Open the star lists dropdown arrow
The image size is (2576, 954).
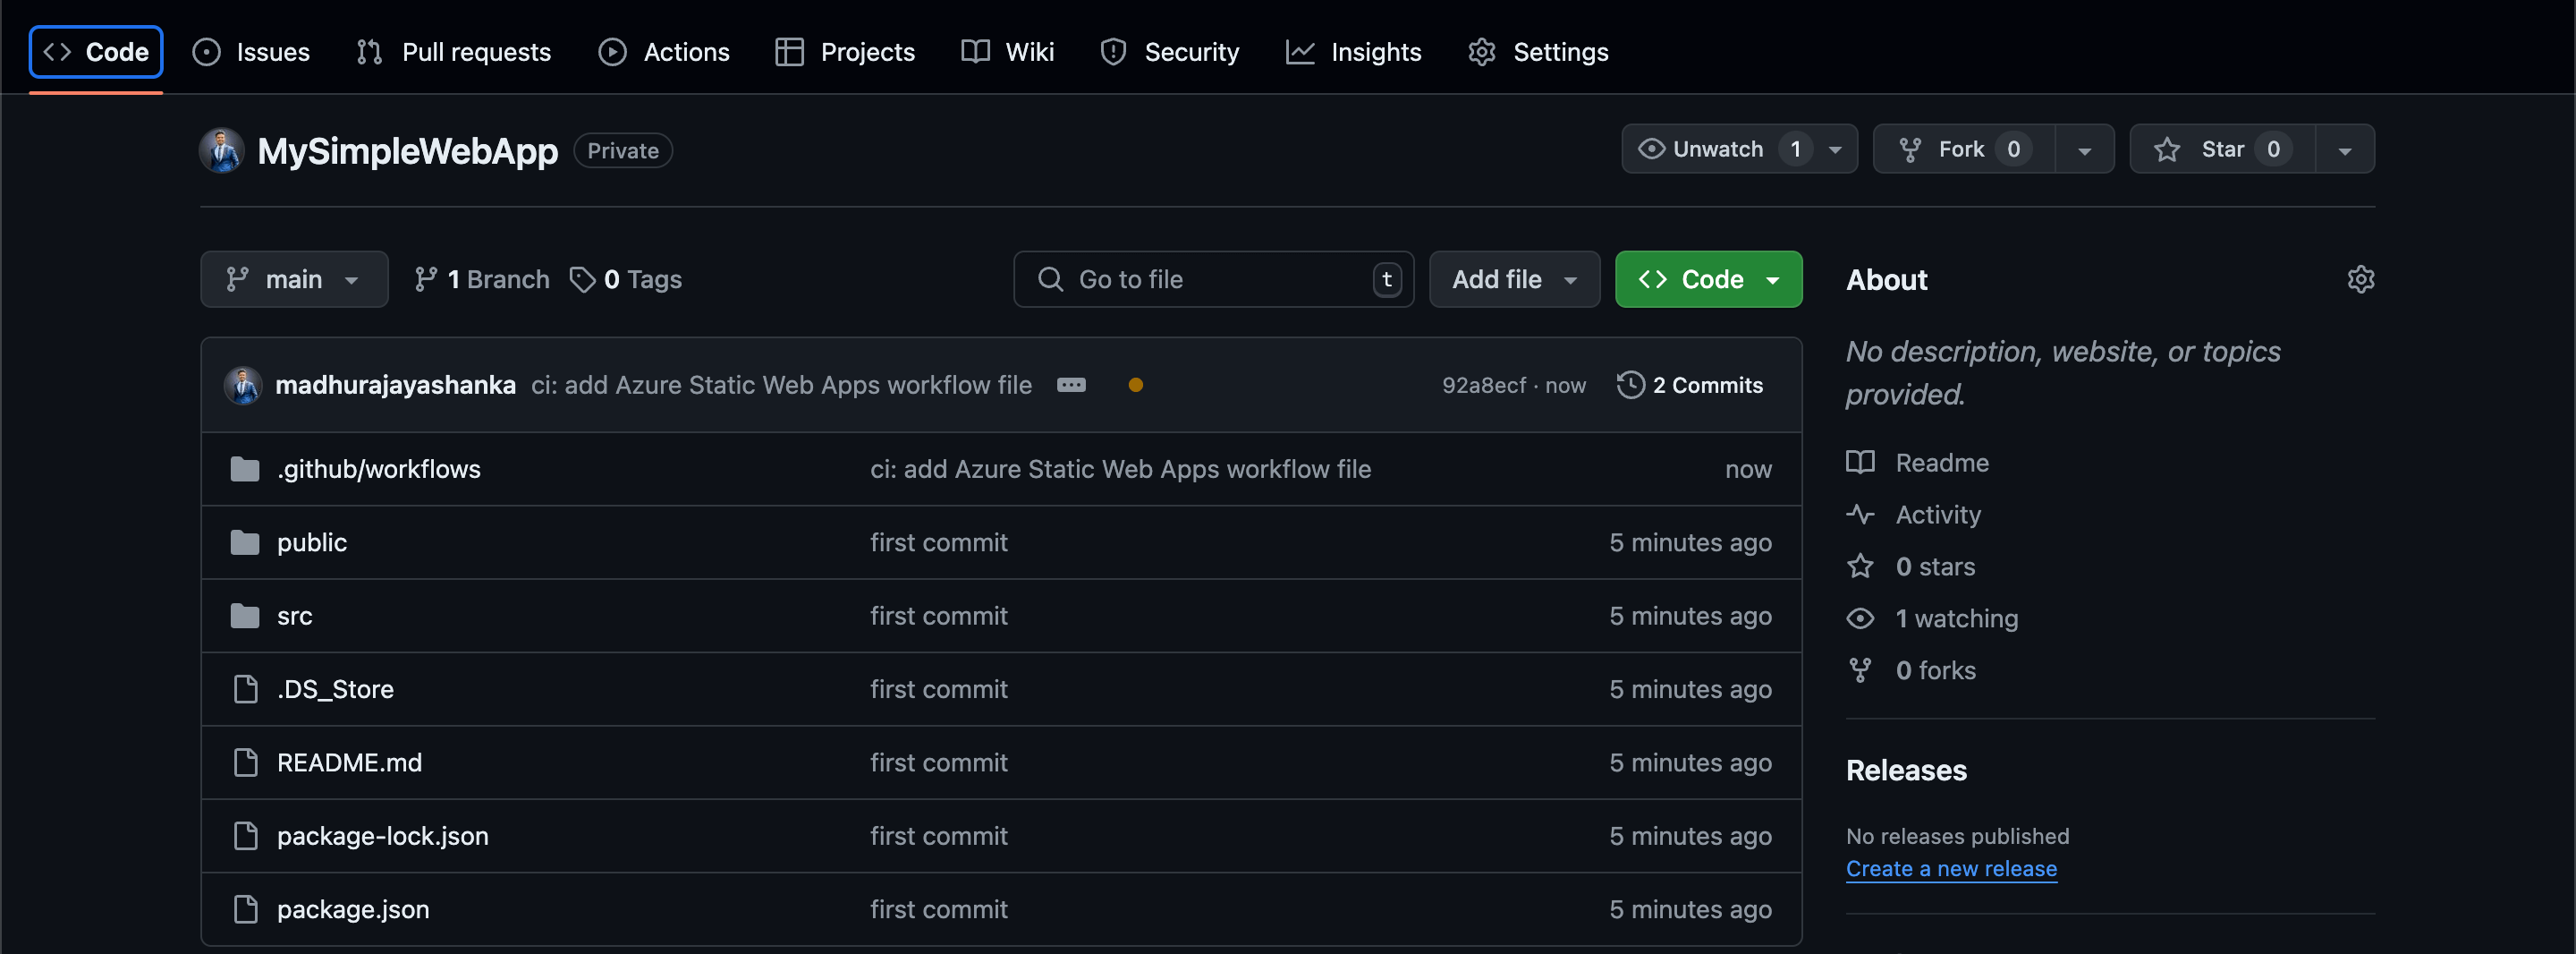point(2344,150)
